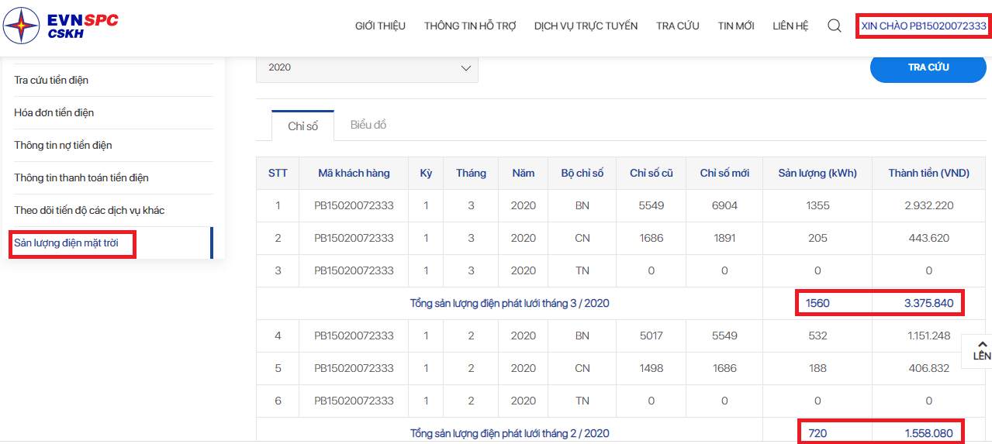Click the TN cell in row 6
This screenshot has height=444, width=992.
(582, 401)
